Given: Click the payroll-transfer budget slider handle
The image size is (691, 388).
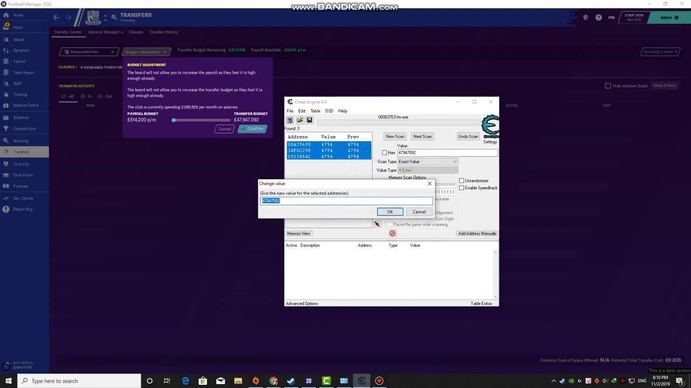Looking at the screenshot, I should (x=173, y=120).
